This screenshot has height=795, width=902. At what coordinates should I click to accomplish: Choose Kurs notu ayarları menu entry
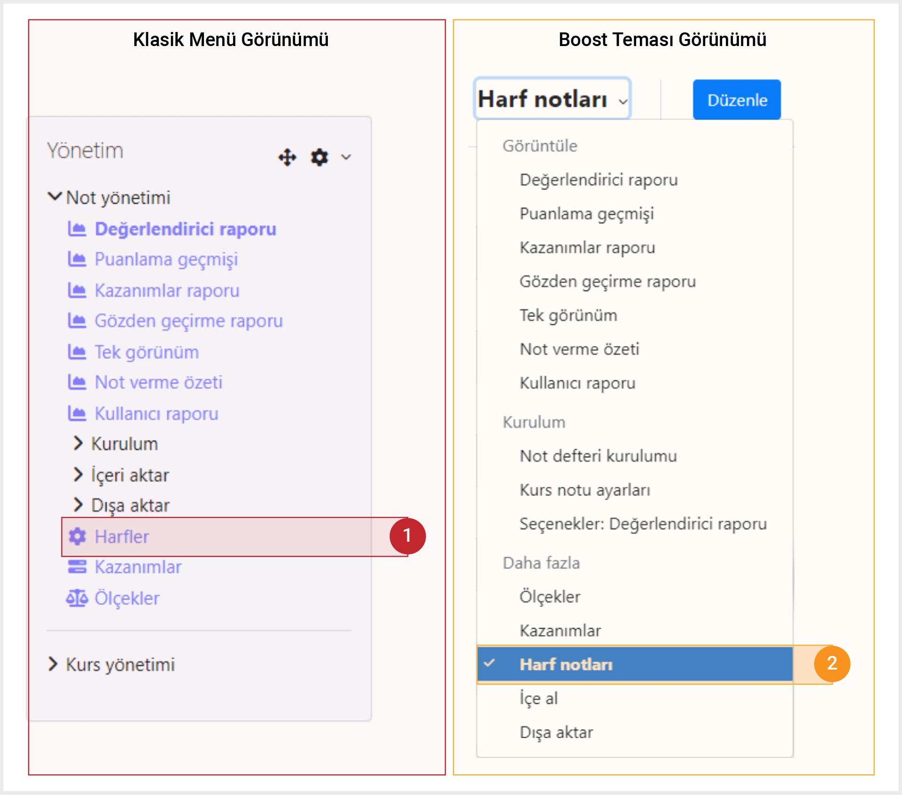pyautogui.click(x=585, y=490)
